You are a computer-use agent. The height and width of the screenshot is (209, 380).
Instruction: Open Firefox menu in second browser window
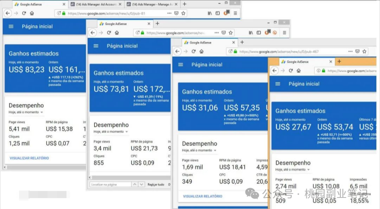[x=285, y=33]
